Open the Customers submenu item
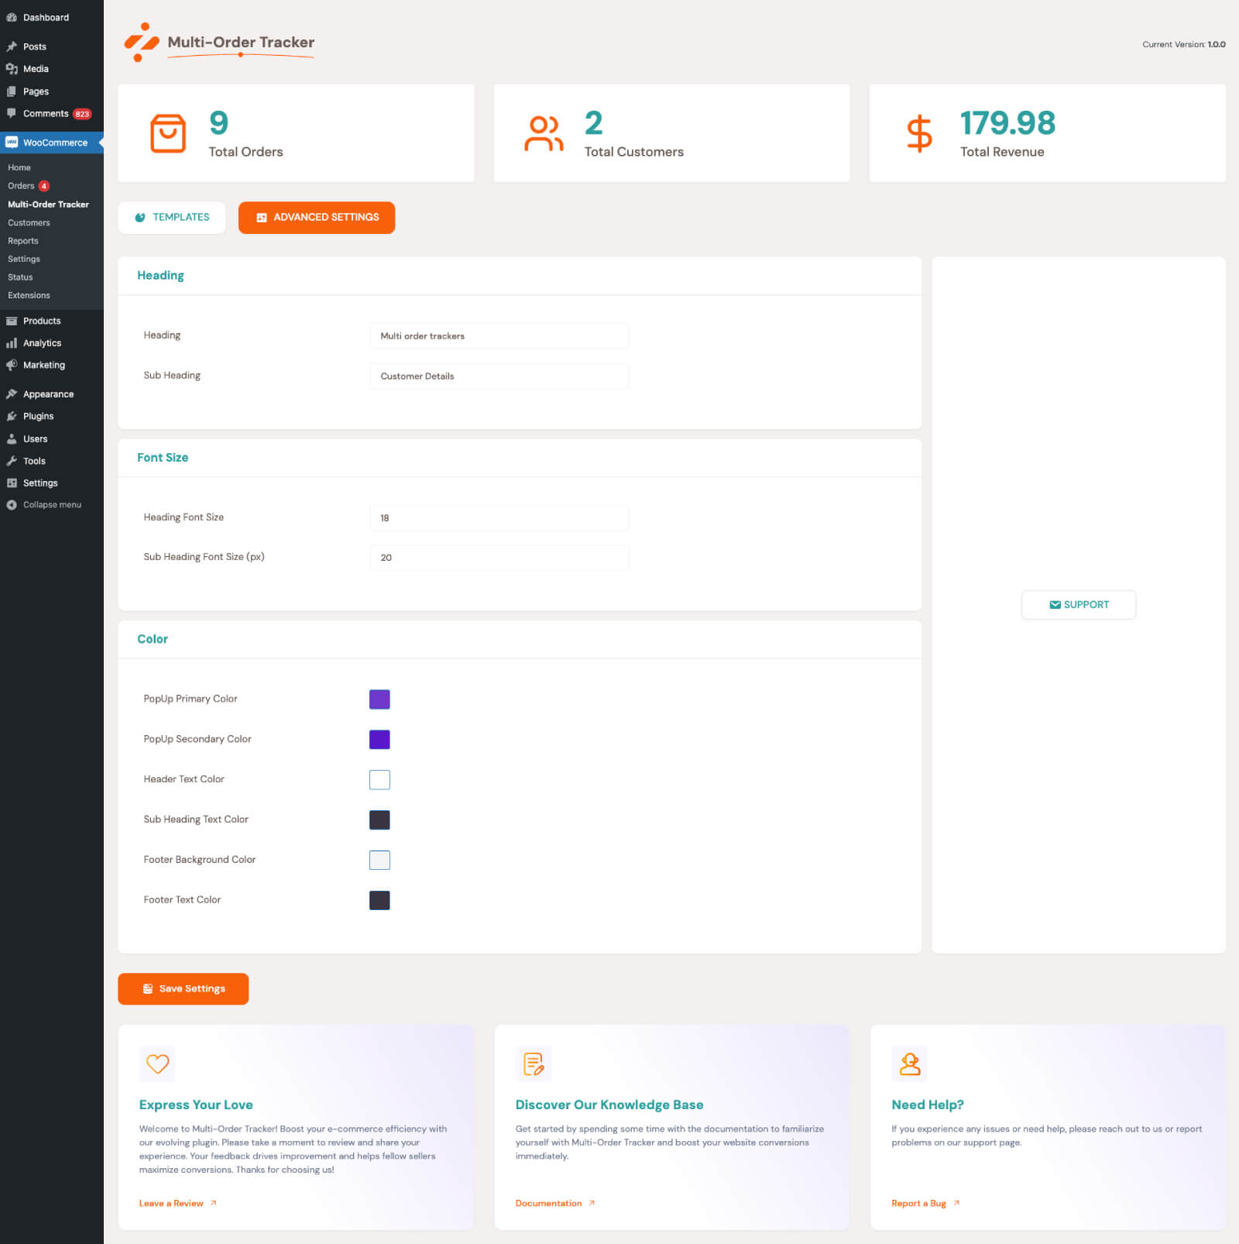The image size is (1239, 1244). [29, 223]
